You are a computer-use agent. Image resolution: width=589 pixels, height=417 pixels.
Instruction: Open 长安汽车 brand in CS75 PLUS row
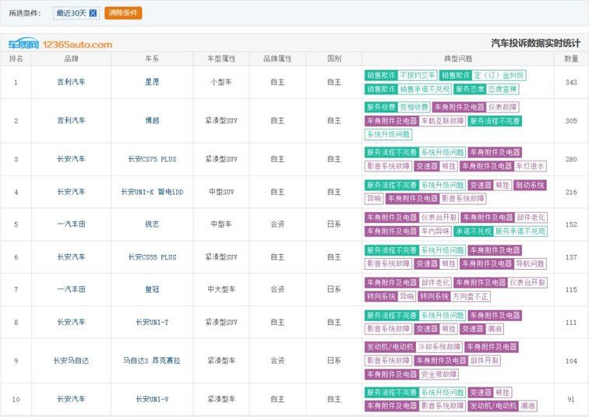click(72, 159)
